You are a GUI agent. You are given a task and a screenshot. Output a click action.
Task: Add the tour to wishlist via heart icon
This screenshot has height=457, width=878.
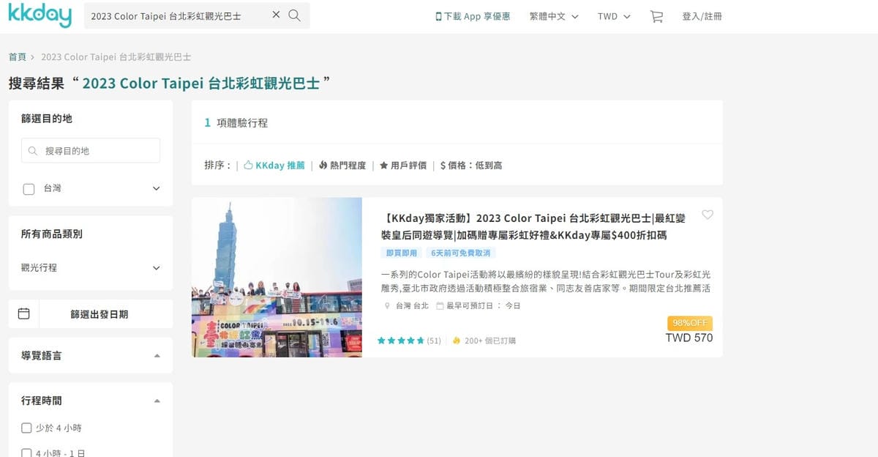[708, 215]
